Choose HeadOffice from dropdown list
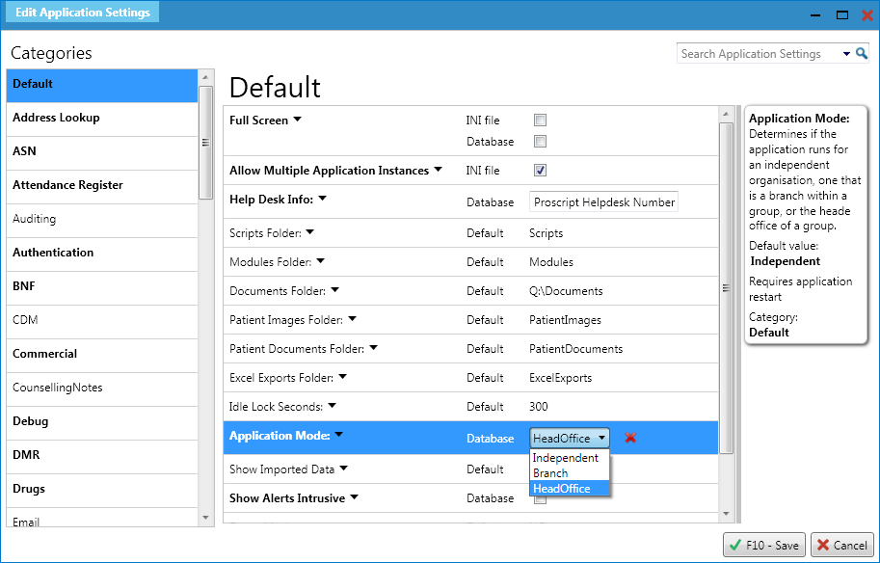This screenshot has width=880, height=563. (x=569, y=489)
